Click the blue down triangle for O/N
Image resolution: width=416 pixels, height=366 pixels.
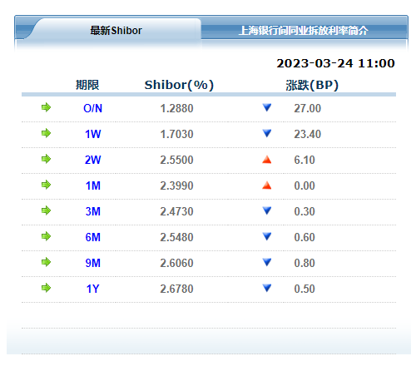pyautogui.click(x=267, y=107)
